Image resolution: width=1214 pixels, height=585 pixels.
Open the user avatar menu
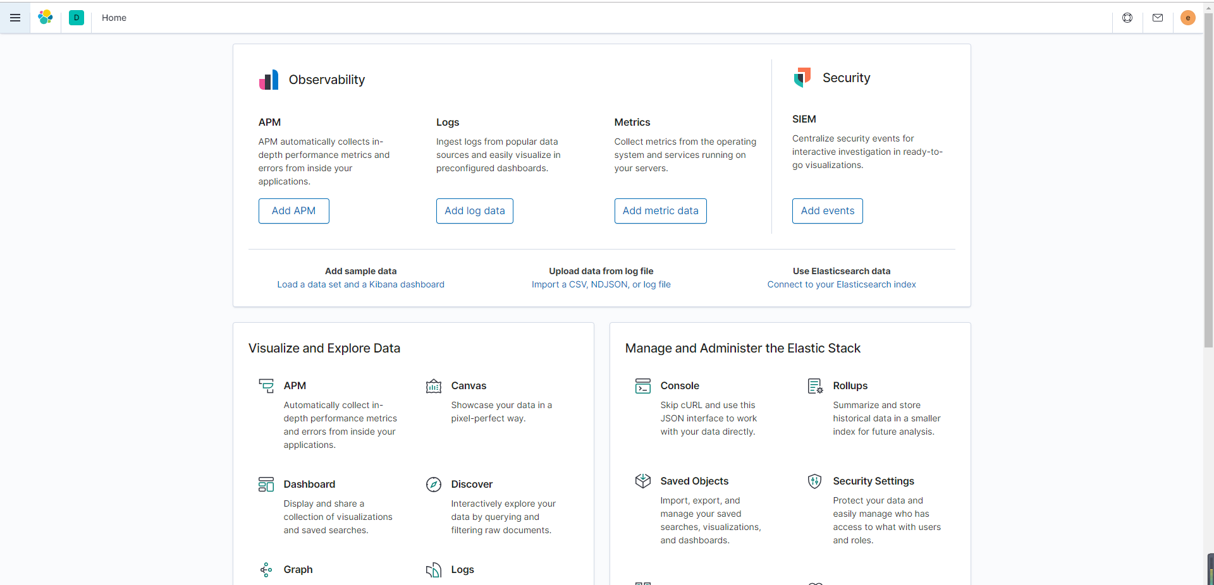click(1188, 18)
